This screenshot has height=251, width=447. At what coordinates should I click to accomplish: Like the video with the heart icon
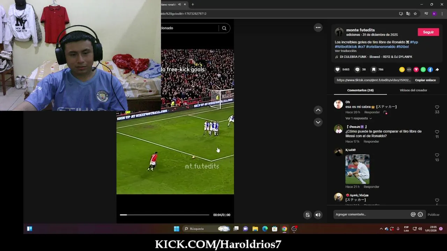tap(338, 69)
